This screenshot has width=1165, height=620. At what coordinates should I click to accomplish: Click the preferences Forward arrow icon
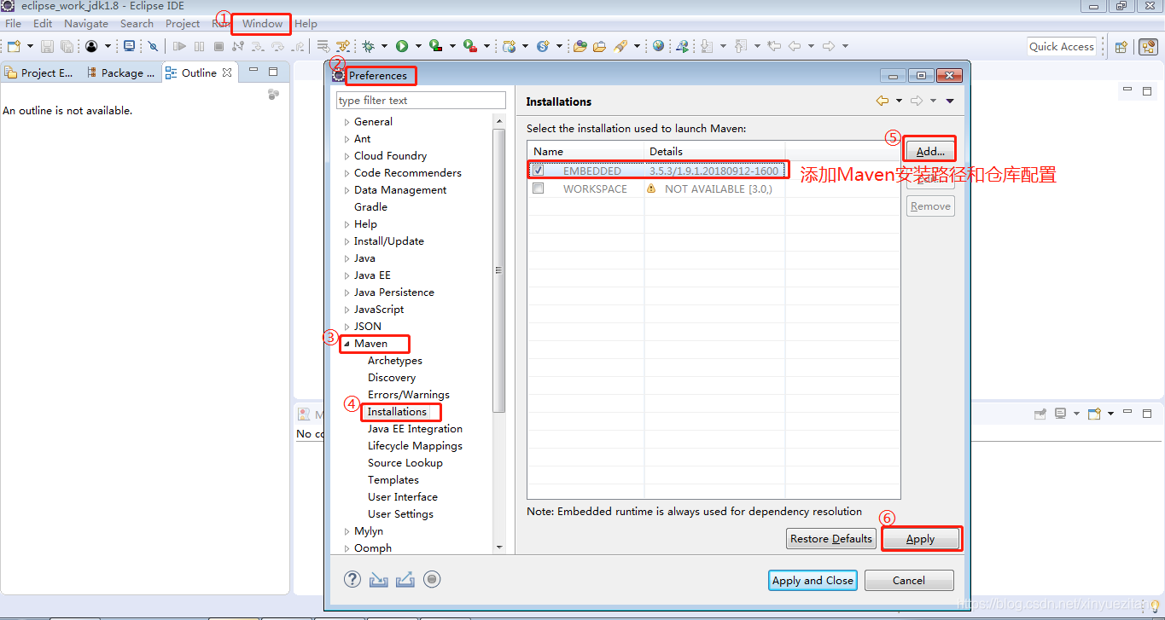(x=917, y=101)
